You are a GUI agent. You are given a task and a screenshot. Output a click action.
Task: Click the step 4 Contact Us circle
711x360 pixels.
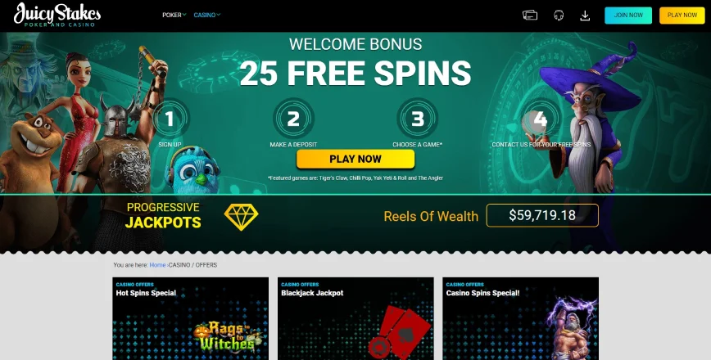click(540, 119)
